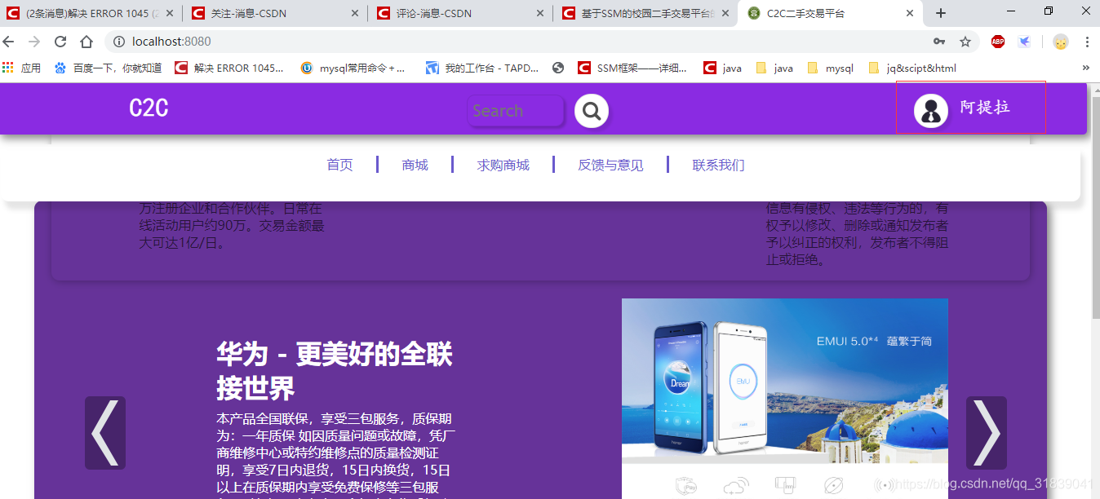Open the red C java bookmark
The height and width of the screenshot is (499, 1100).
pos(722,68)
